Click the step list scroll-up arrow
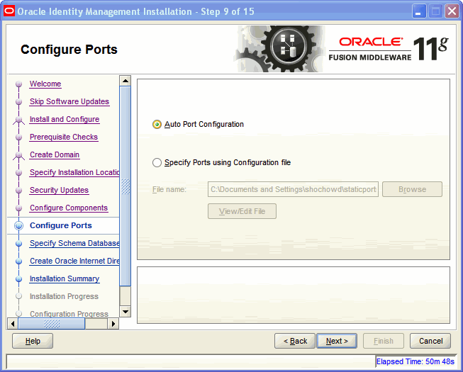This screenshot has height=372, width=463. click(125, 81)
